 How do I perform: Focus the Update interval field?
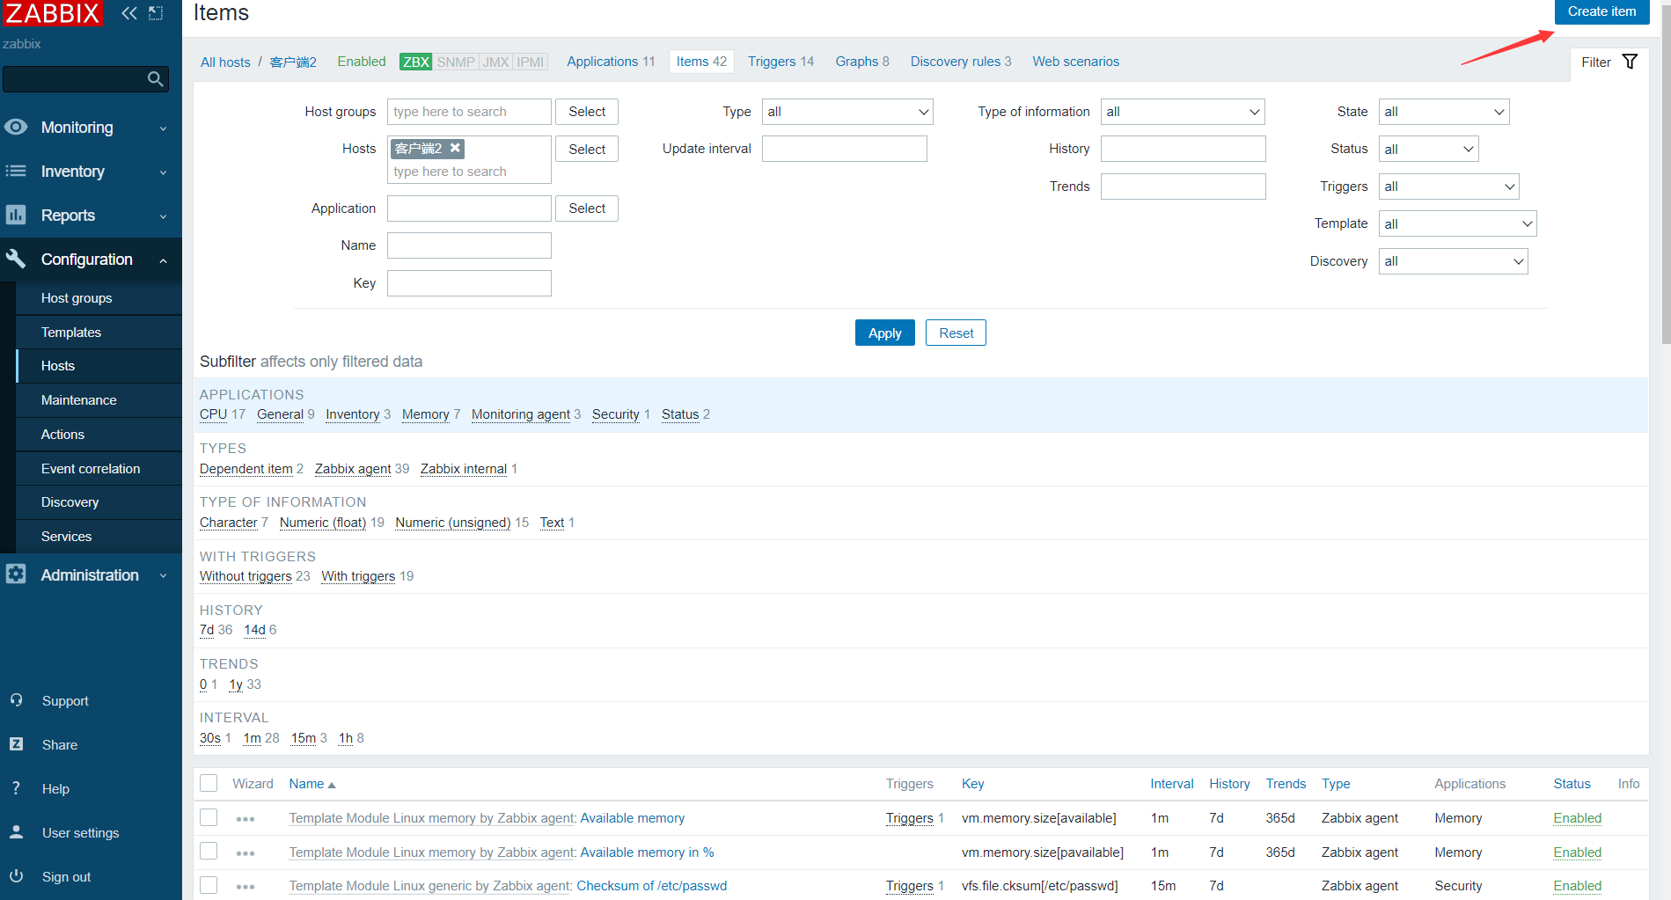844,149
